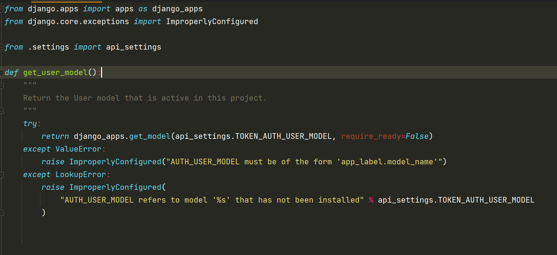557x255 pixels.
Task: Click '.settings' in the relative import
Action: click(49, 47)
